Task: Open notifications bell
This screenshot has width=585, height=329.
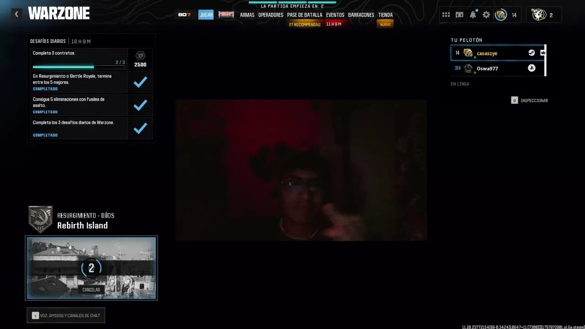Action: click(x=473, y=15)
